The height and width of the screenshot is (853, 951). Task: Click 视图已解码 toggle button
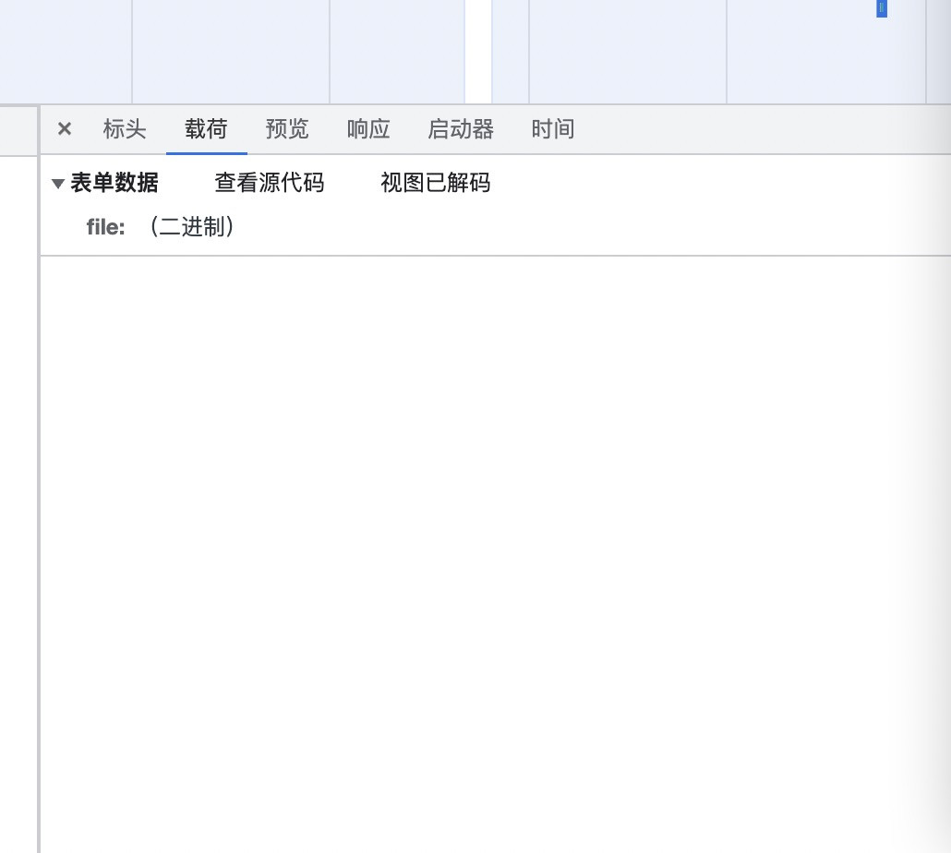tap(436, 183)
